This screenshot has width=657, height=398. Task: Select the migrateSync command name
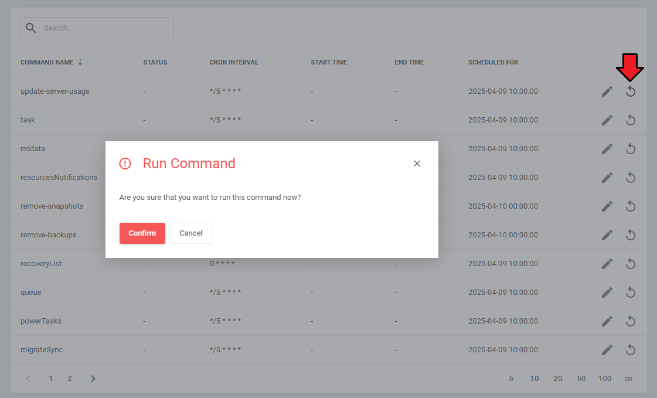pyautogui.click(x=42, y=350)
